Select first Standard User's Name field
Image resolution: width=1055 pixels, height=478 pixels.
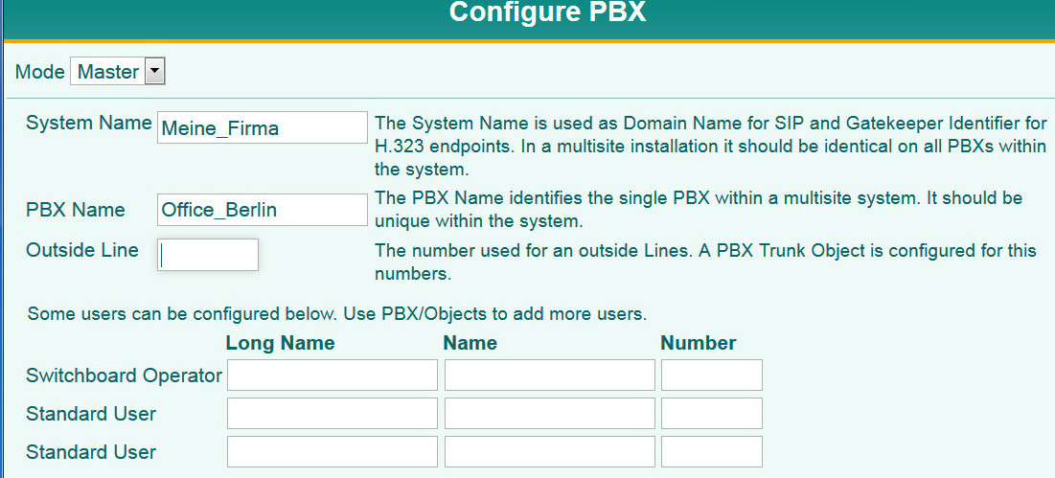click(x=549, y=414)
